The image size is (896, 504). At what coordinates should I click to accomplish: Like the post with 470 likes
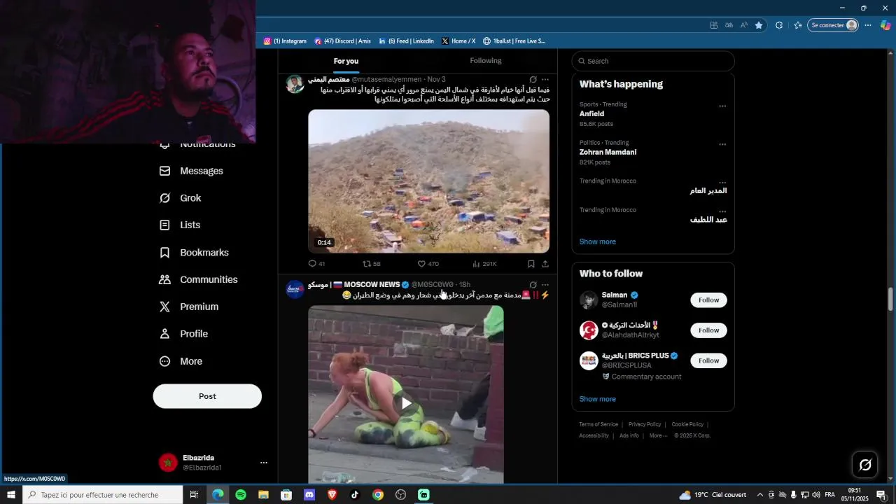[x=428, y=264]
